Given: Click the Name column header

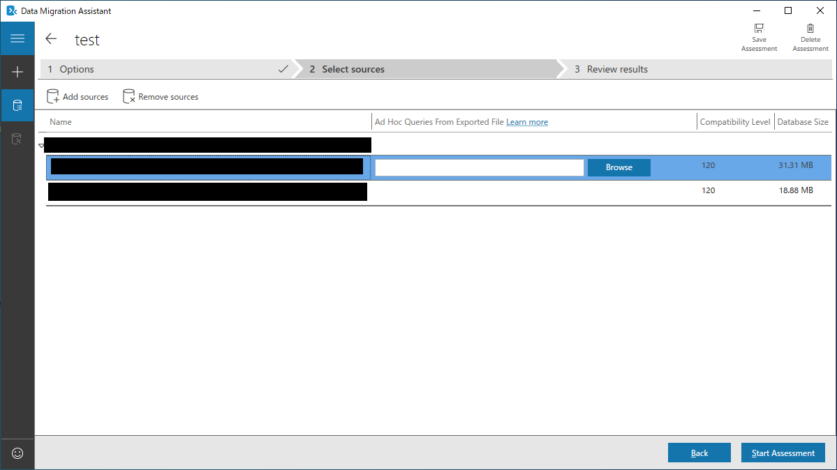Looking at the screenshot, I should pyautogui.click(x=60, y=122).
